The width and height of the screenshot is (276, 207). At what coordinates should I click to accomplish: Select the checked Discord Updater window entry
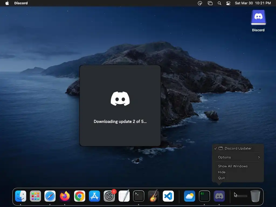tap(238, 149)
